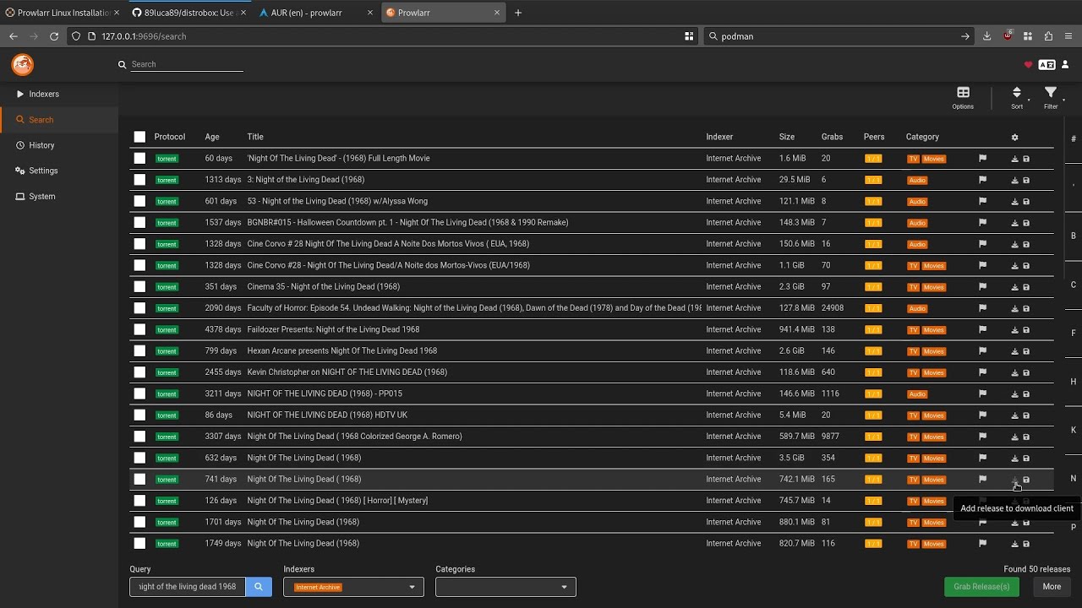Open a new browser tab
Image resolution: width=1082 pixels, height=608 pixels.
click(518, 13)
